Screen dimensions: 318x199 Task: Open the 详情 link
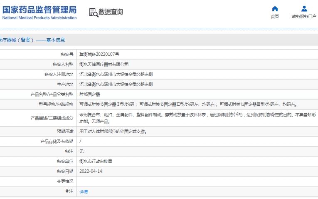click(x=84, y=192)
